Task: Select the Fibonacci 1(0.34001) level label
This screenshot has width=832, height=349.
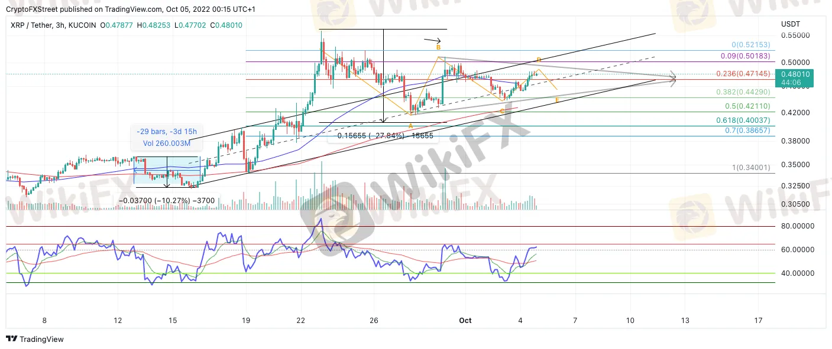Action: tap(752, 168)
